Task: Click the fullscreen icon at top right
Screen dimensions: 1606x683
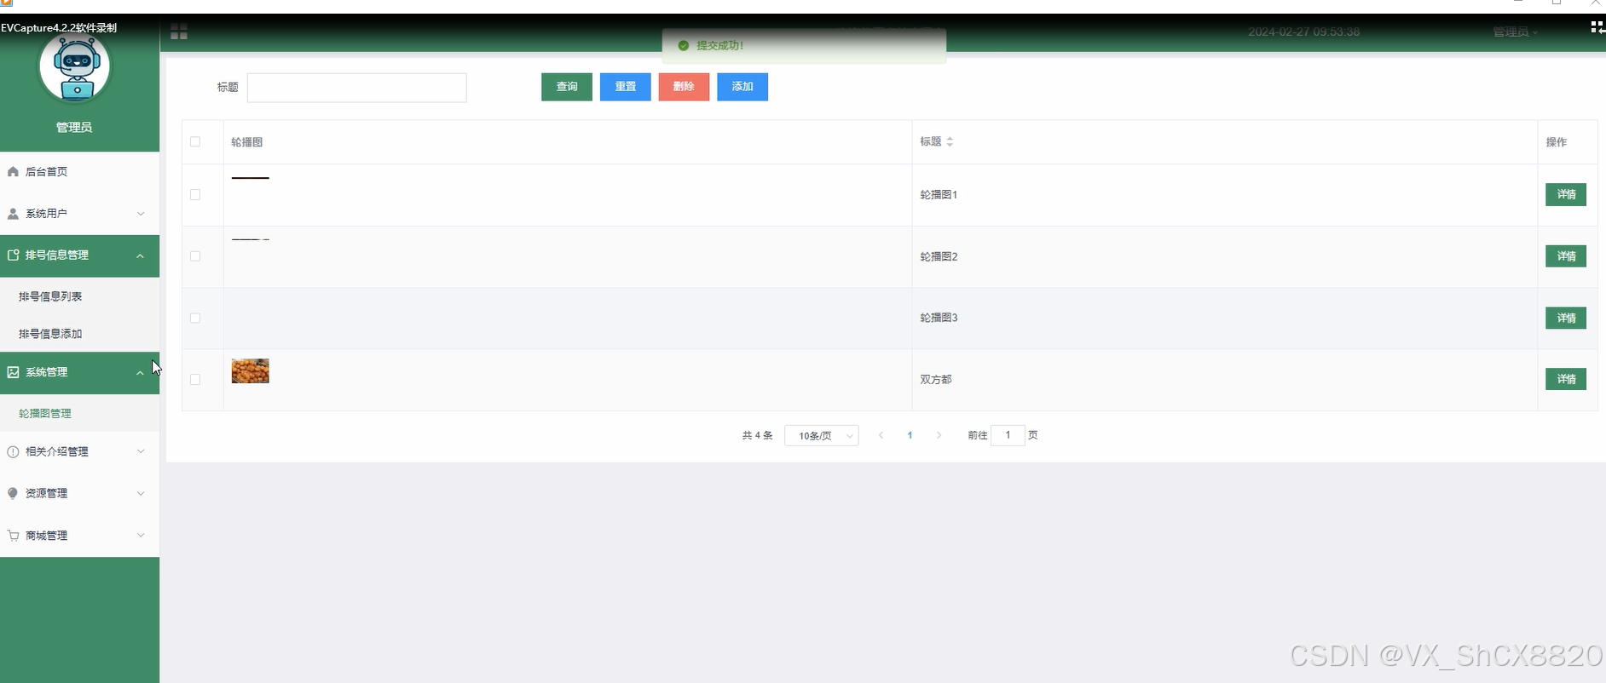Action: click(x=1597, y=27)
